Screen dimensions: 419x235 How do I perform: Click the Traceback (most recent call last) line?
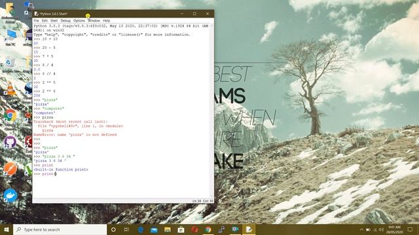(71, 121)
